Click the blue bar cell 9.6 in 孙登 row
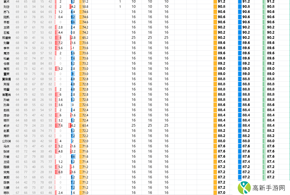Image resolution: width=290 pixels, height=195 pixels. (73, 157)
